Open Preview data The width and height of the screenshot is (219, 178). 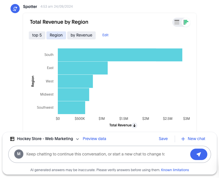(x=94, y=139)
